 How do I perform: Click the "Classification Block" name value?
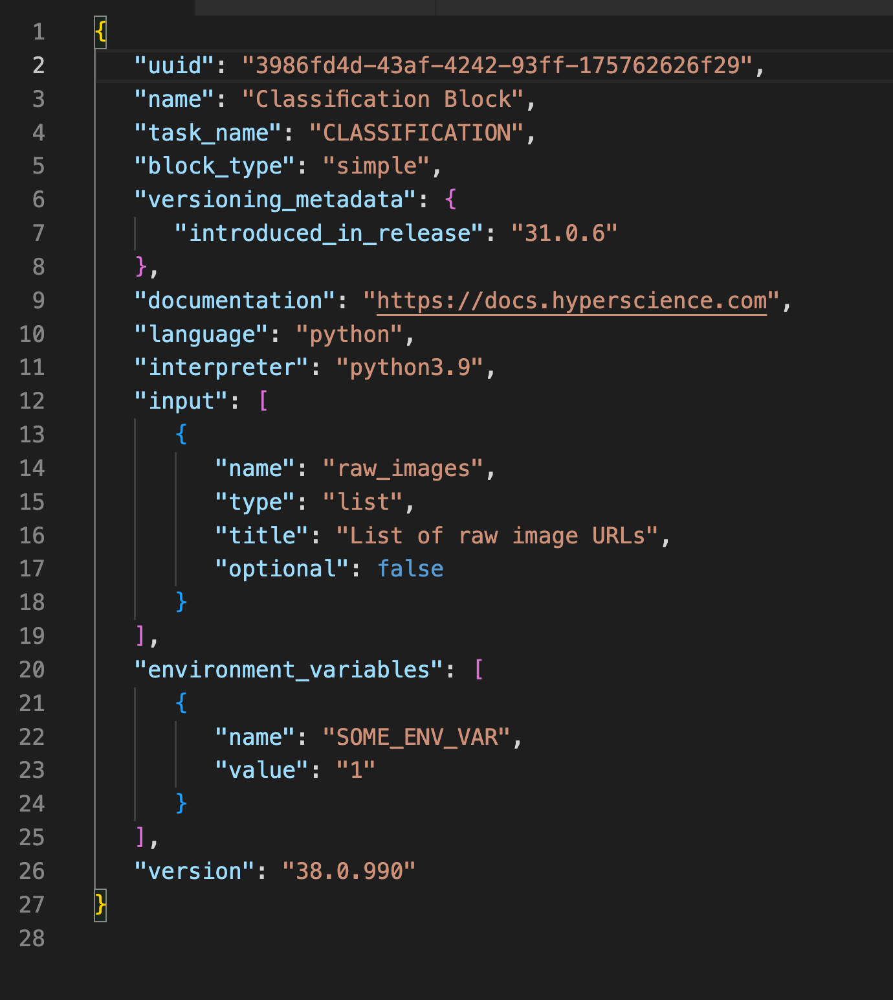(x=382, y=99)
